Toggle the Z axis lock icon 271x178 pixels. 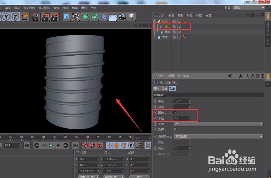point(15,17)
